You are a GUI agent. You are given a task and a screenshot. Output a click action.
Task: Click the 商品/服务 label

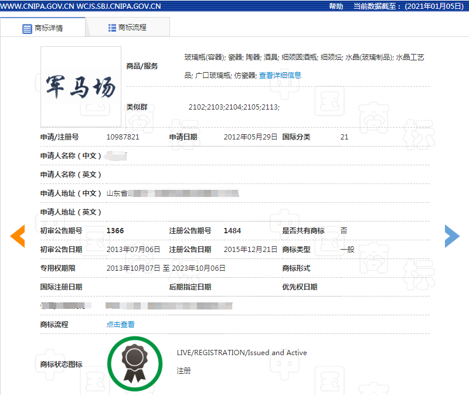142,66
